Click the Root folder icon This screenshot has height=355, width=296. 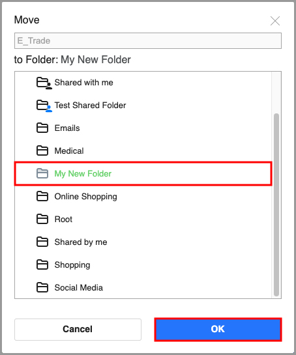(42, 219)
